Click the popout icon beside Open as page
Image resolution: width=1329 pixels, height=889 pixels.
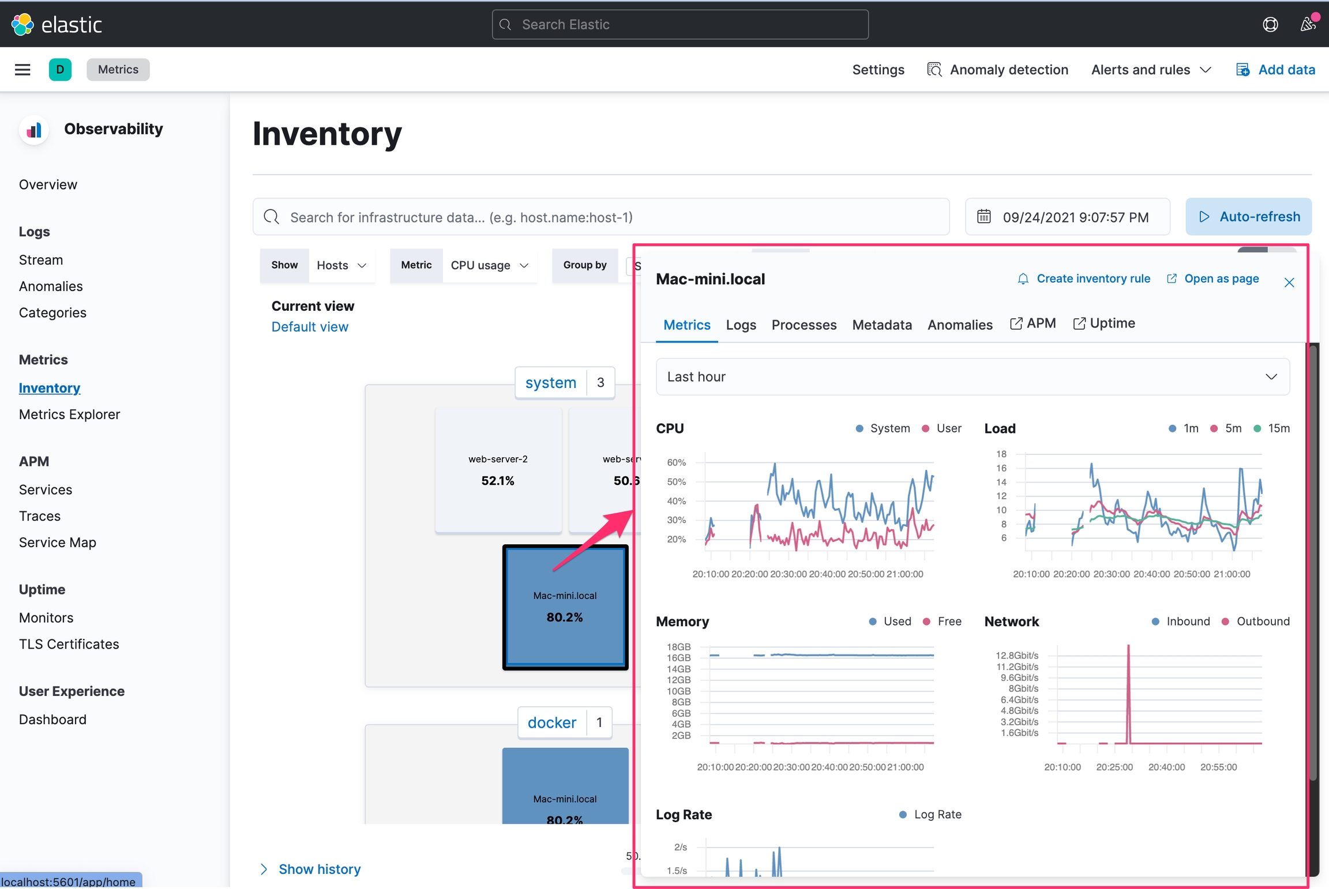(1172, 279)
